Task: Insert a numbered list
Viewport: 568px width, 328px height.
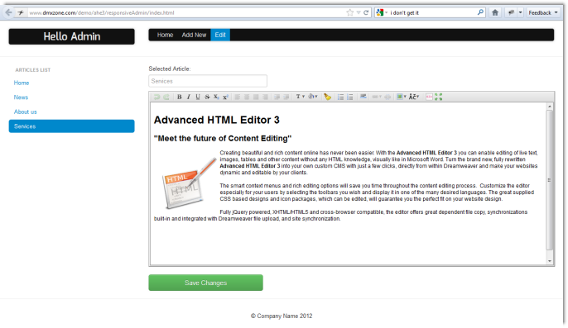Action: [350, 97]
